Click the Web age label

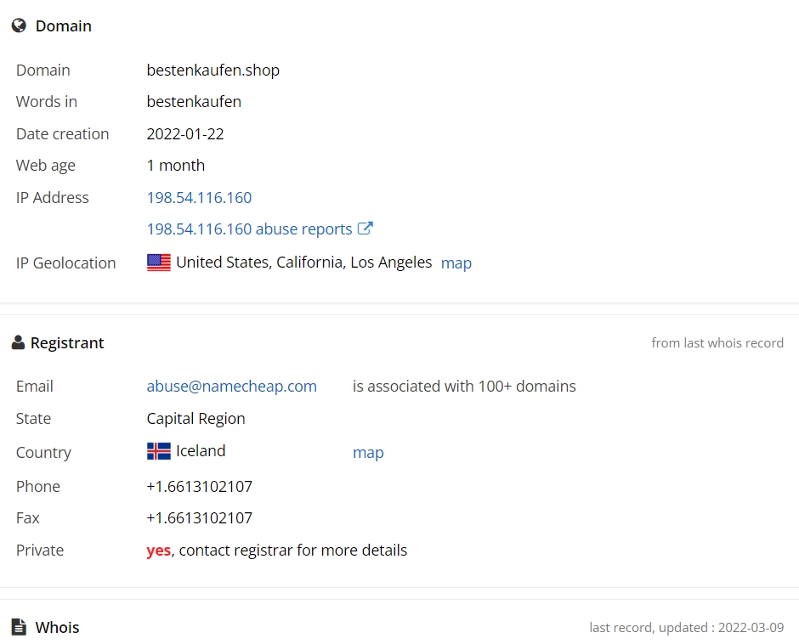pyautogui.click(x=46, y=166)
